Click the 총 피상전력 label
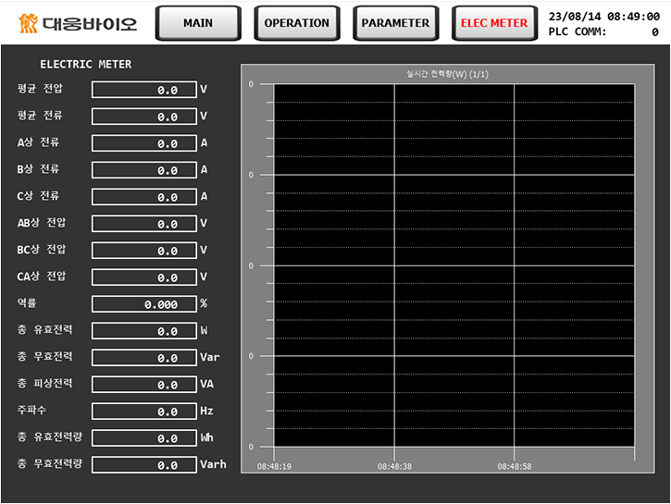671x504 pixels. (x=45, y=384)
